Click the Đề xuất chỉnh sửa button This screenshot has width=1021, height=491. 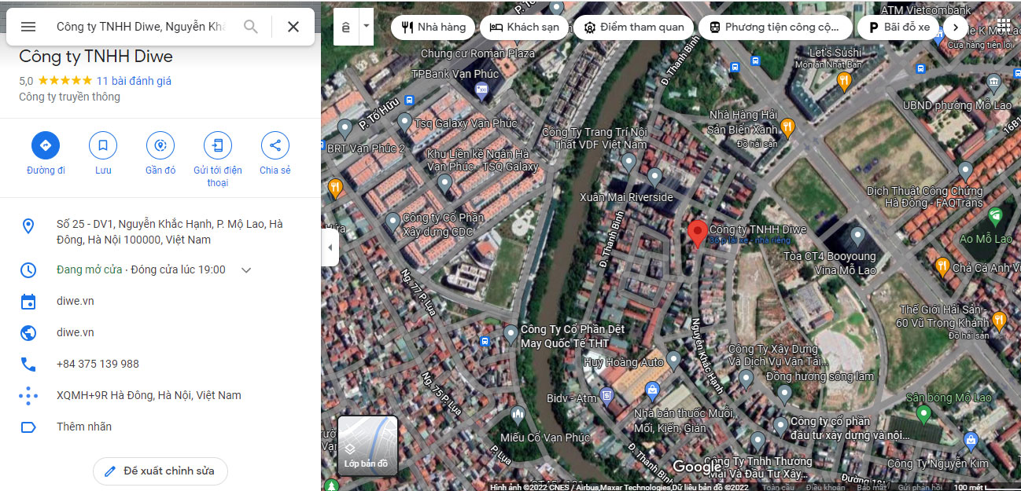coord(160,471)
